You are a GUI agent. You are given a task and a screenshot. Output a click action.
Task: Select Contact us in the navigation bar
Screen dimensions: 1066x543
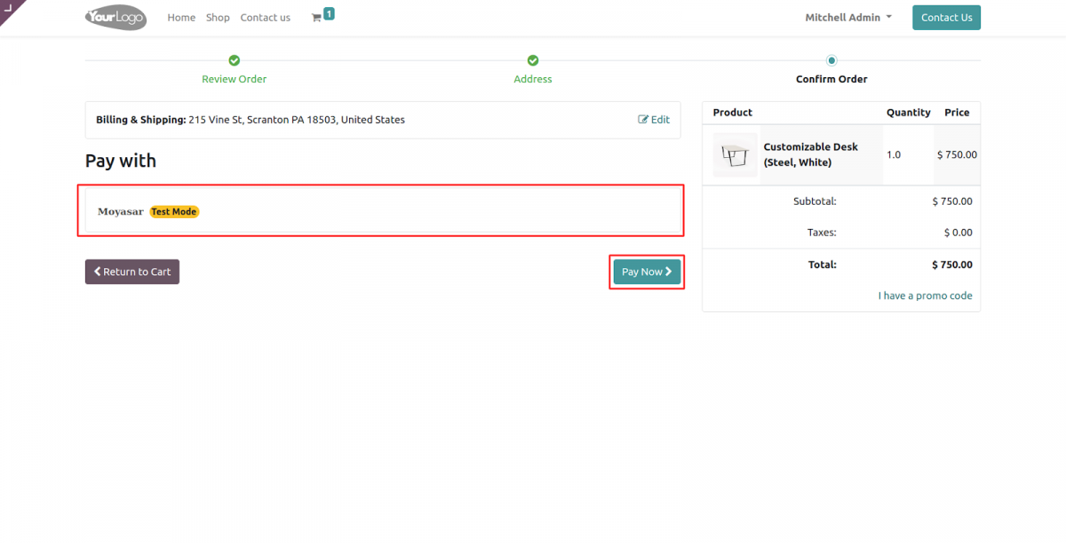(265, 17)
